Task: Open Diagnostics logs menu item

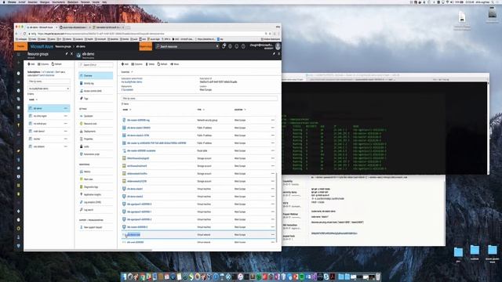Action: pyautogui.click(x=96, y=186)
